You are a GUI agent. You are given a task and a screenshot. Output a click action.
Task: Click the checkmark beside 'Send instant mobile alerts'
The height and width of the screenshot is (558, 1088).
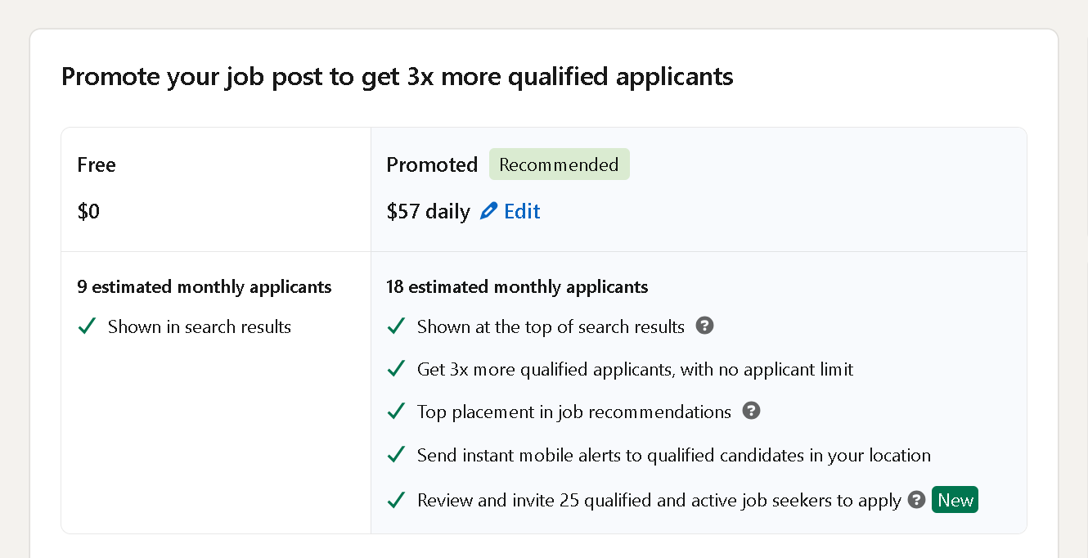pyautogui.click(x=396, y=454)
